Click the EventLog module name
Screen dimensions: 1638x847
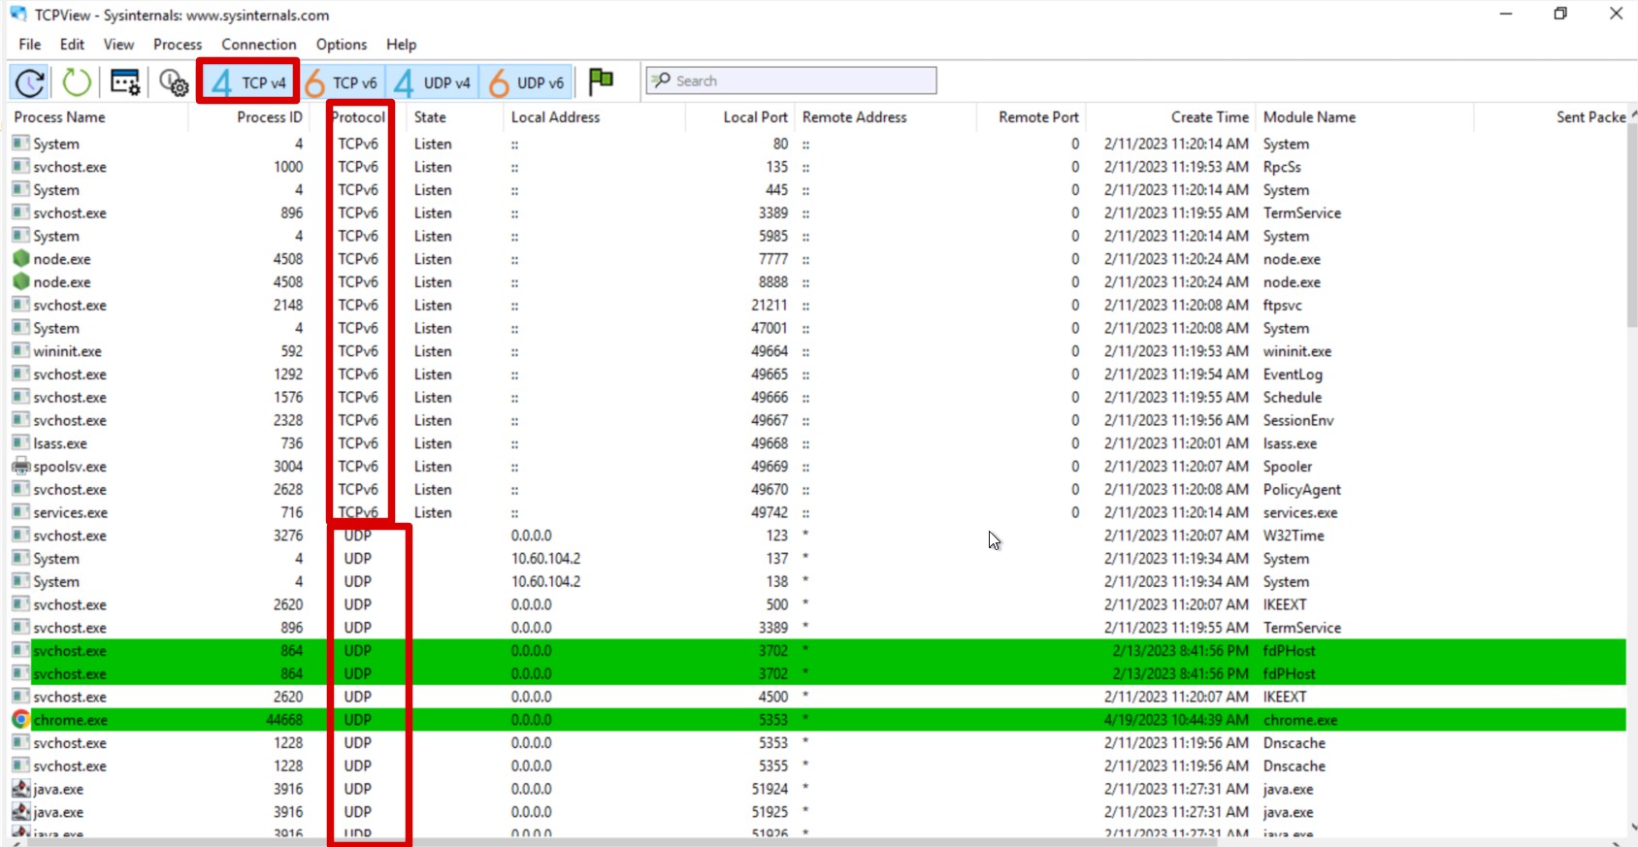[1293, 375]
